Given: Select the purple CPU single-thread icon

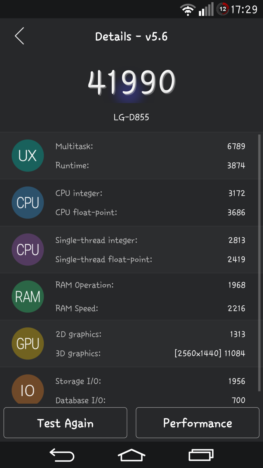Looking at the screenshot, I should click(28, 250).
